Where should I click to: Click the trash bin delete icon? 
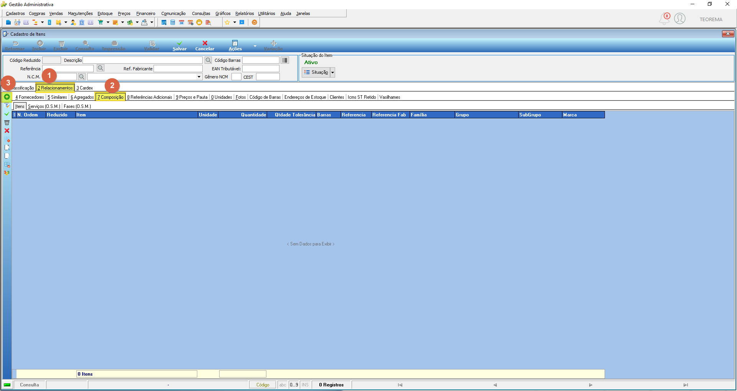(x=7, y=123)
